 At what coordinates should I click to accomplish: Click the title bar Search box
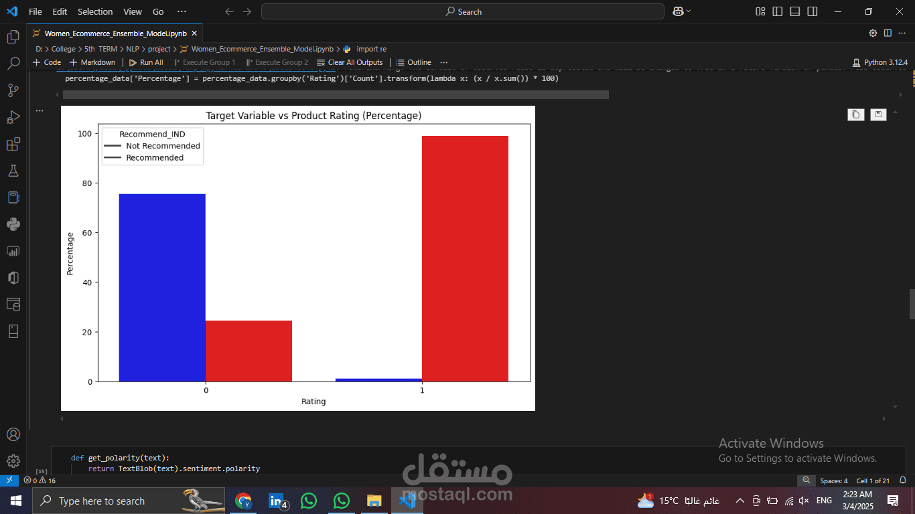click(x=463, y=11)
